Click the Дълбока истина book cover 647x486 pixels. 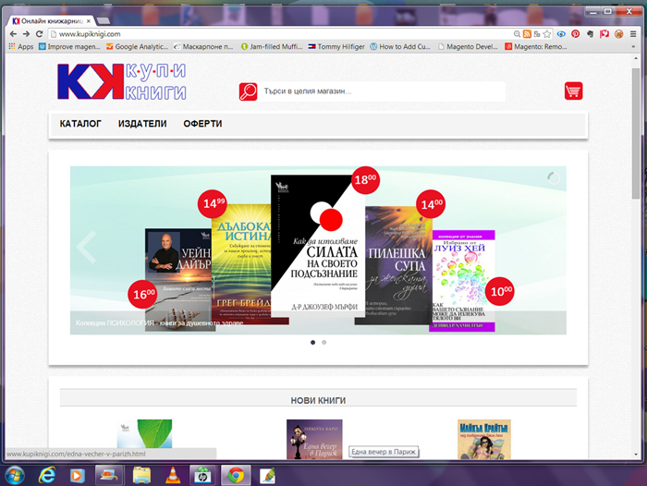pos(241,264)
